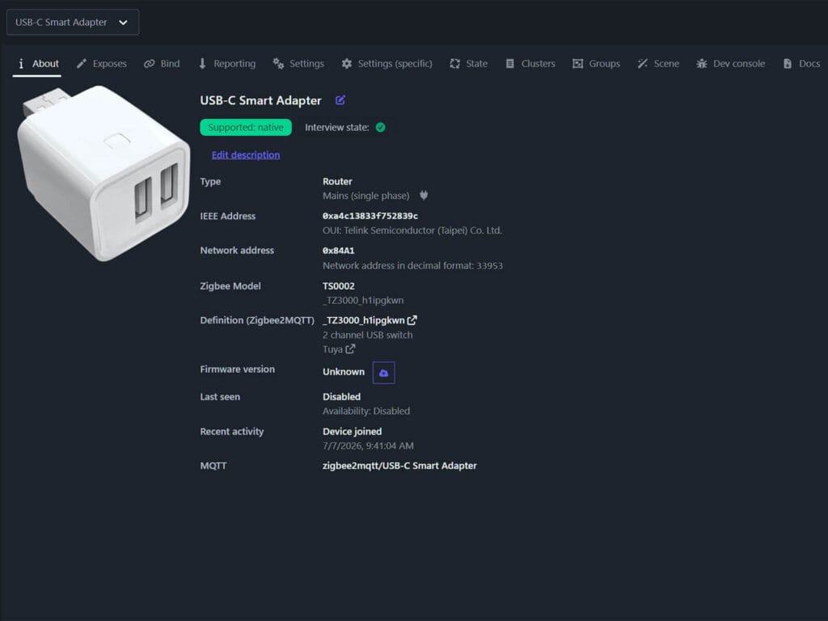Open the Clusters tab
828x621 pixels.
click(530, 63)
